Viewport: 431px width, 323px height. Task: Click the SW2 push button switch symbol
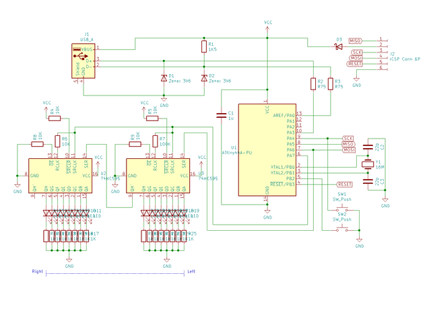(341, 229)
